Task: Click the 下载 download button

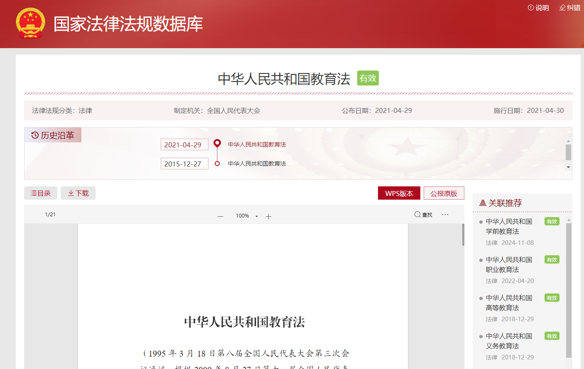Action: [x=78, y=193]
